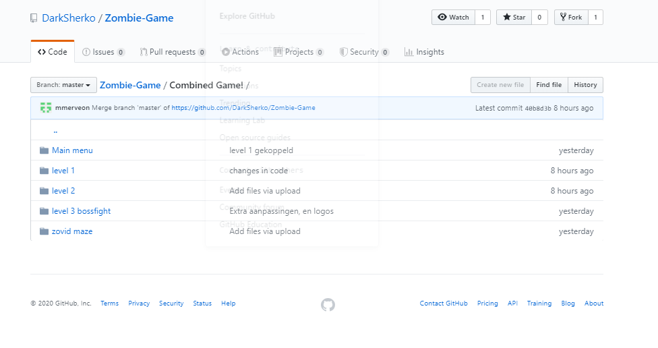The height and width of the screenshot is (348, 658).
Task: Click the repository book icon beside DarkSherko
Action: point(34,18)
